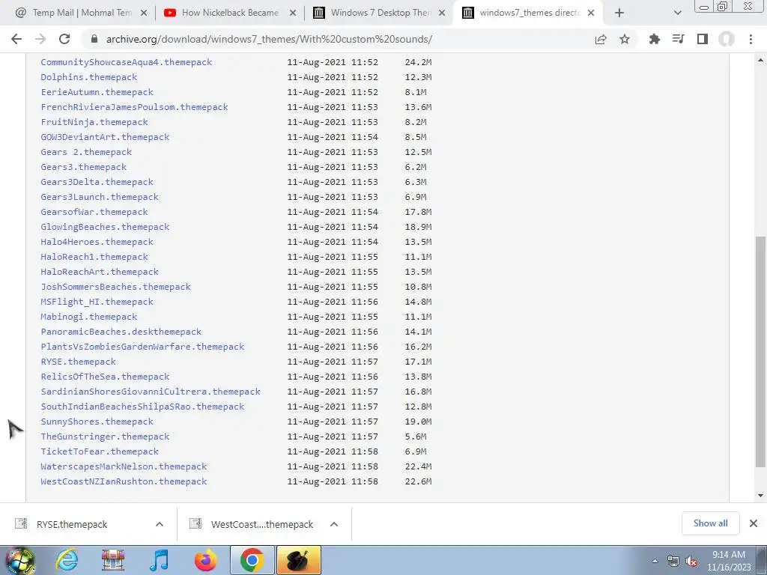Image resolution: width=767 pixels, height=575 pixels.
Task: Open EerieAutumn.themepack link
Action: click(x=97, y=92)
